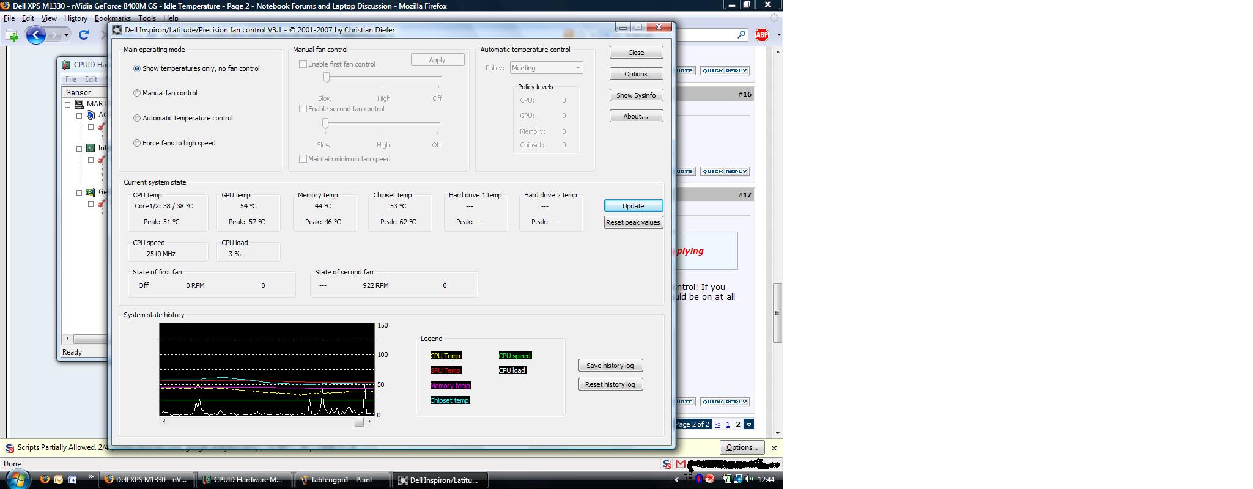
Task: Click 'Reset peak values'
Action: [634, 222]
